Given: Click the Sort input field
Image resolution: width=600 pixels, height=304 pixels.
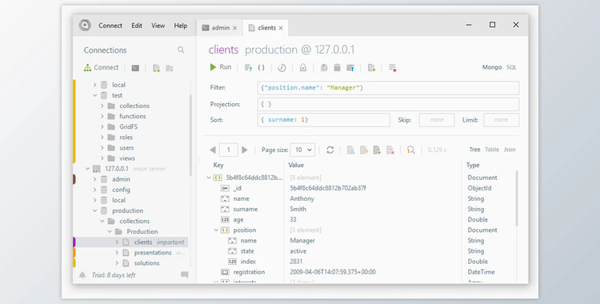Looking at the screenshot, I should 324,120.
